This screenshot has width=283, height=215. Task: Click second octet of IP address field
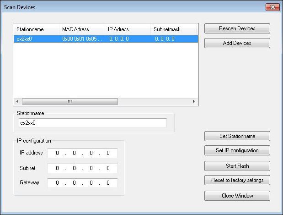click(74, 153)
